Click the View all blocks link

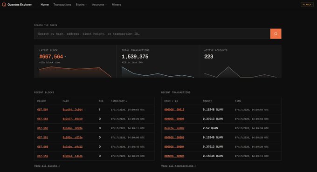point(47,166)
